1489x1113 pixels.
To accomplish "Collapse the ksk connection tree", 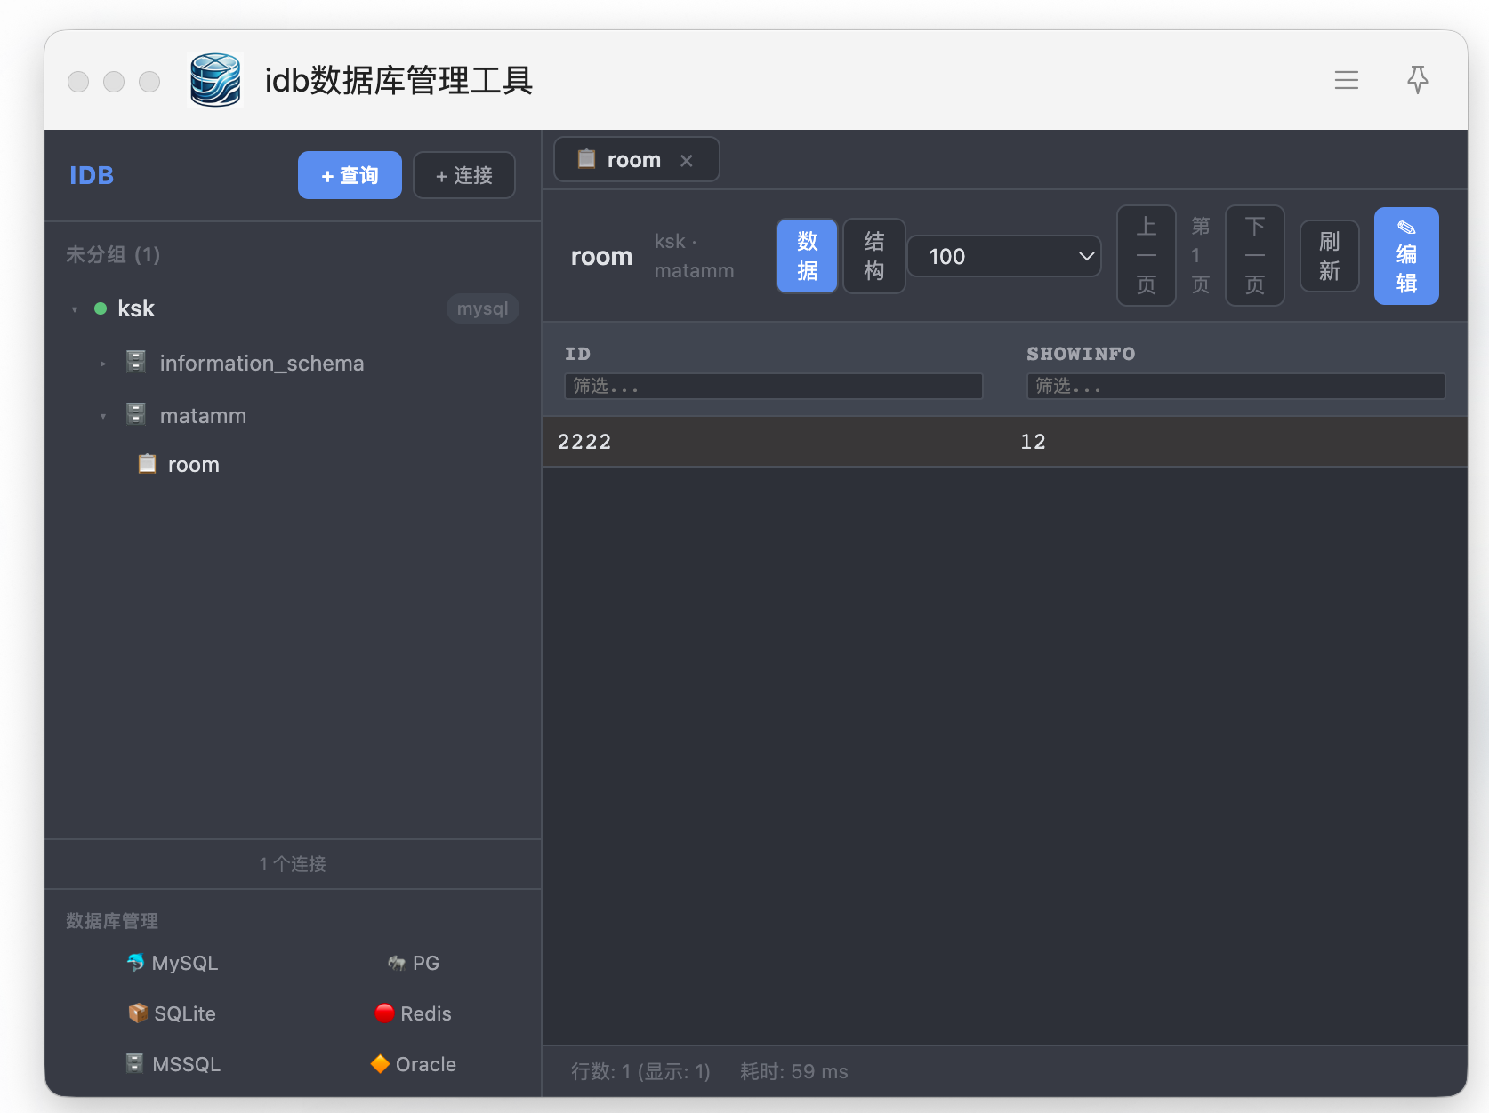I will 75,309.
